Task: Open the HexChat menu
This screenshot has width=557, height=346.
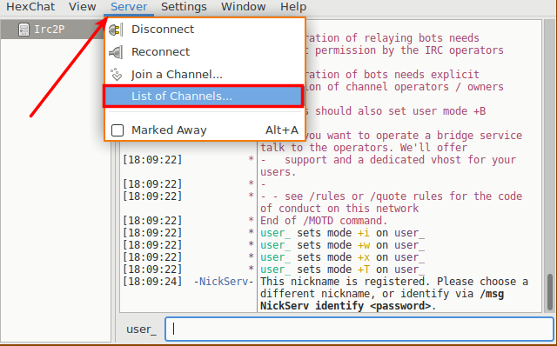Action: [30, 7]
